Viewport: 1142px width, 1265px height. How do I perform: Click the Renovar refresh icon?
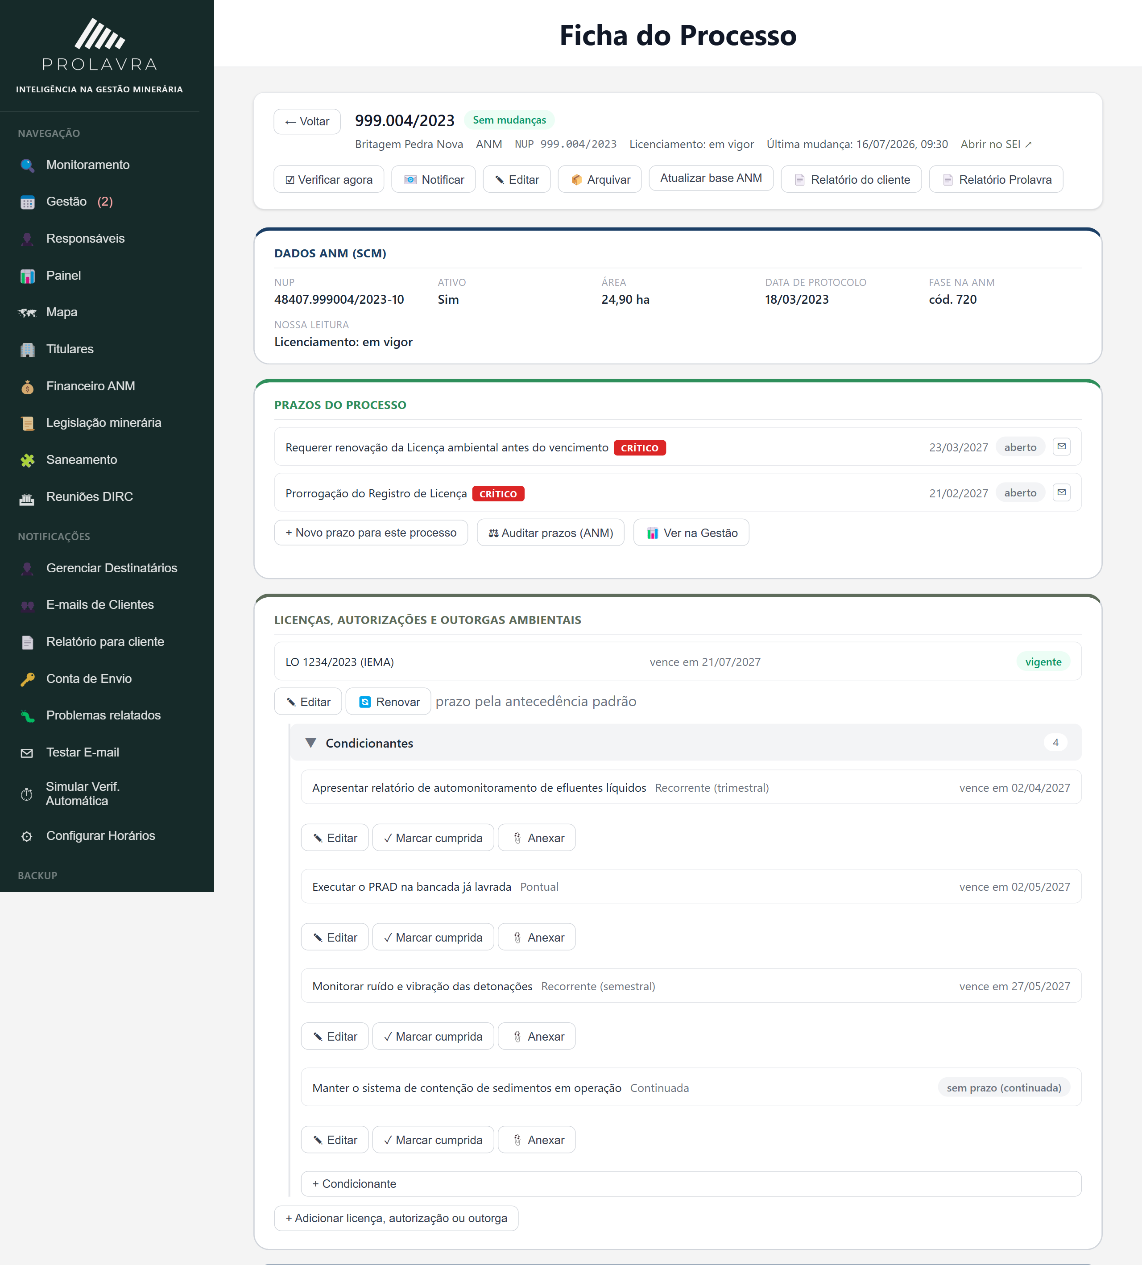tap(364, 702)
